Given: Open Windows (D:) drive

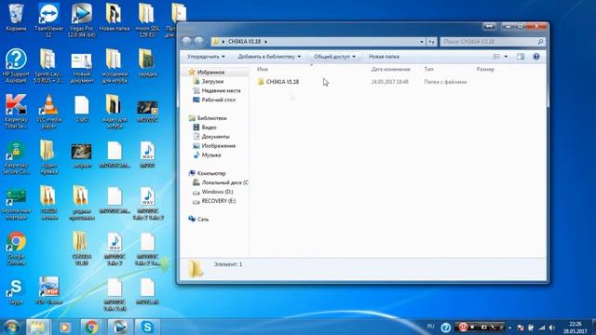Looking at the screenshot, I should click(217, 192).
